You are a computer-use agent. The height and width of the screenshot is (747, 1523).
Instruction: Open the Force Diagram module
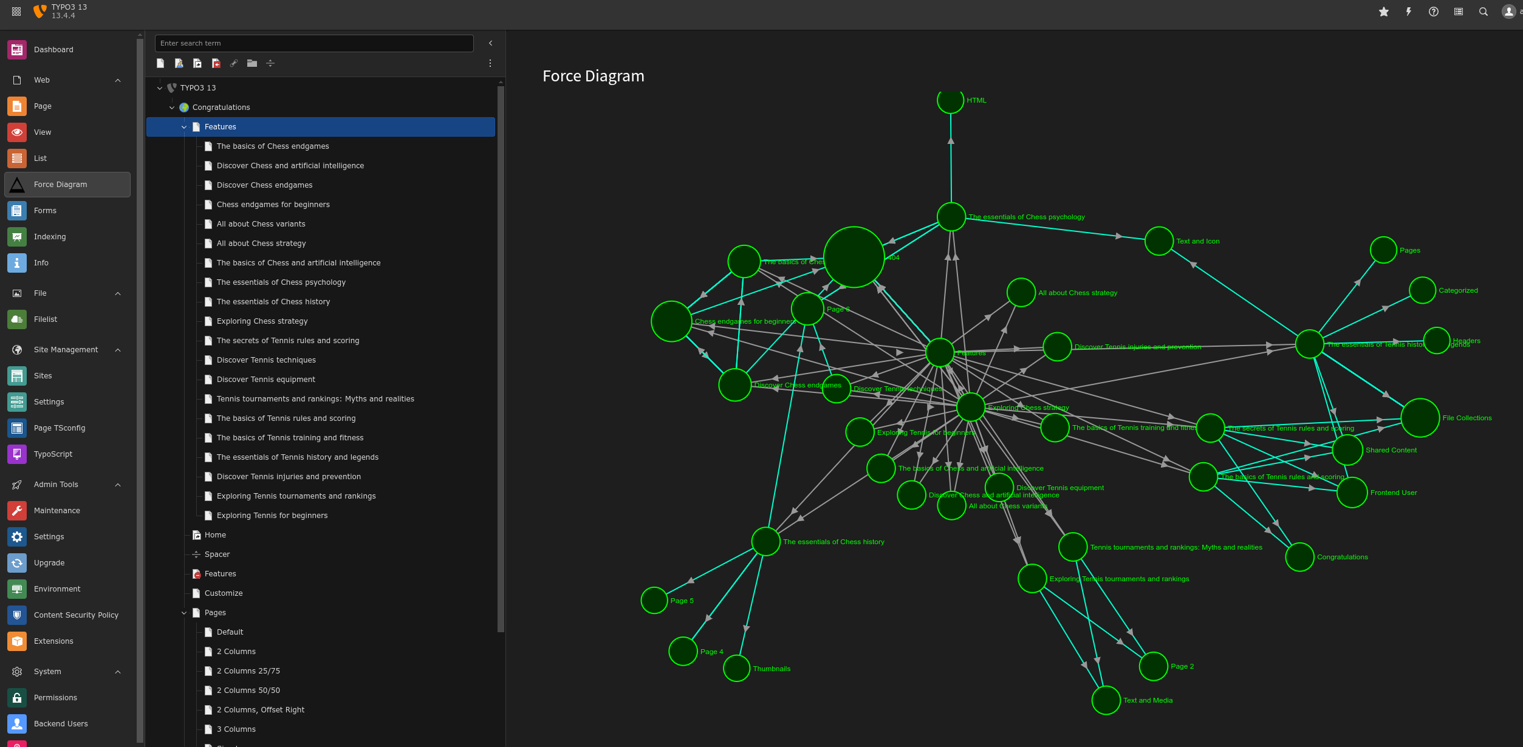(x=60, y=185)
